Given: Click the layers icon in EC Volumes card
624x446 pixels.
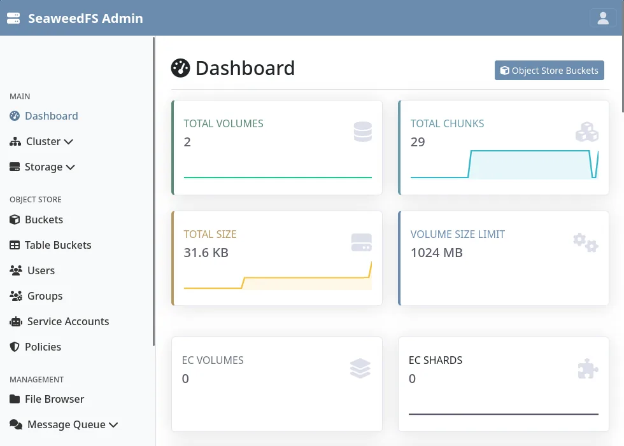Looking at the screenshot, I should tap(360, 368).
